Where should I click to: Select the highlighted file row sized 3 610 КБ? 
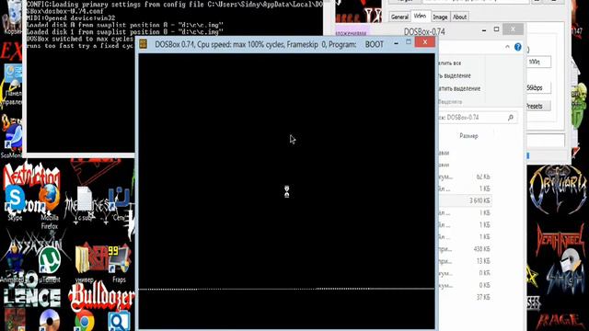point(465,200)
